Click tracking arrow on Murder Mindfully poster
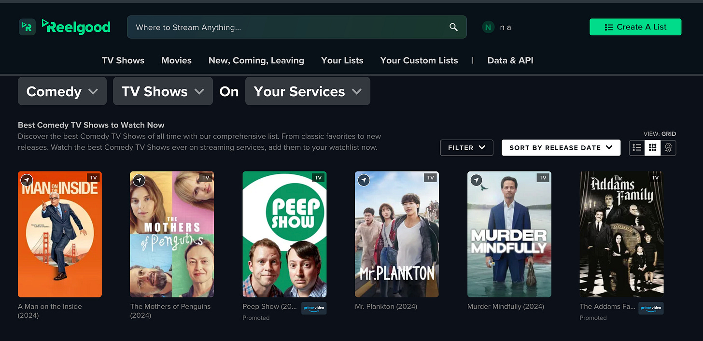 pos(477,180)
